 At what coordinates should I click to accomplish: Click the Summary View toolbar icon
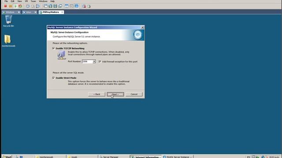coord(67,6)
